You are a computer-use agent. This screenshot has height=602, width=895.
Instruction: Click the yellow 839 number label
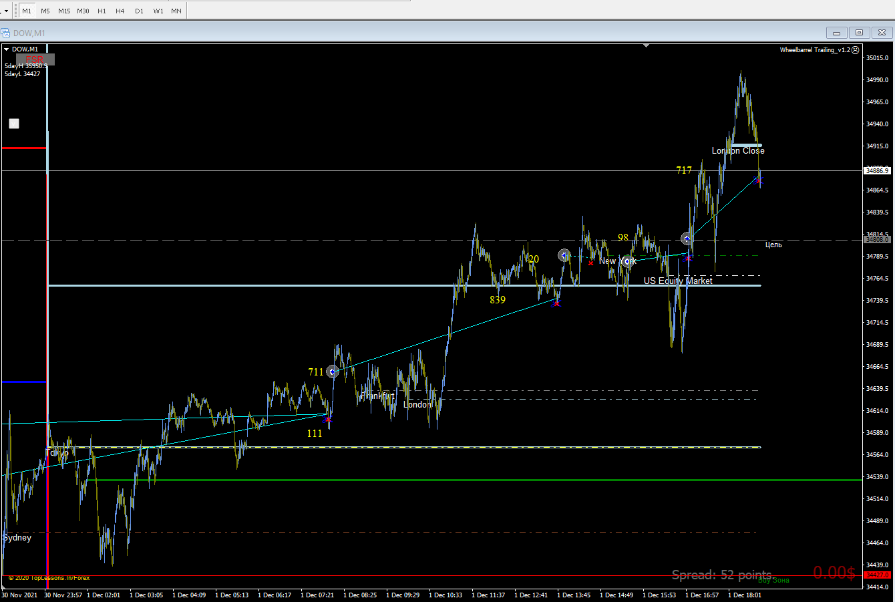[x=498, y=300]
